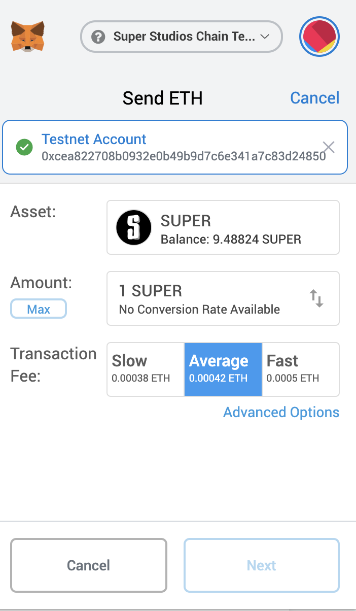Click the Cancel link beside Send ETH
The height and width of the screenshot is (611, 356).
[314, 98]
